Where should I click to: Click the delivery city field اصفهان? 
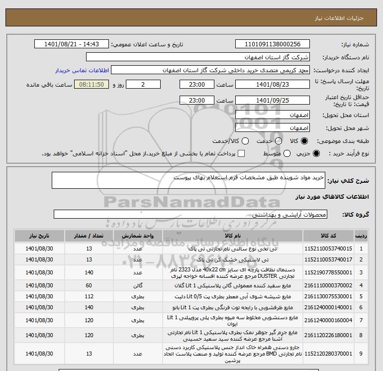273,127
